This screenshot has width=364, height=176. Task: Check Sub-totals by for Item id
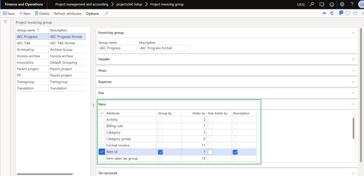(210, 152)
